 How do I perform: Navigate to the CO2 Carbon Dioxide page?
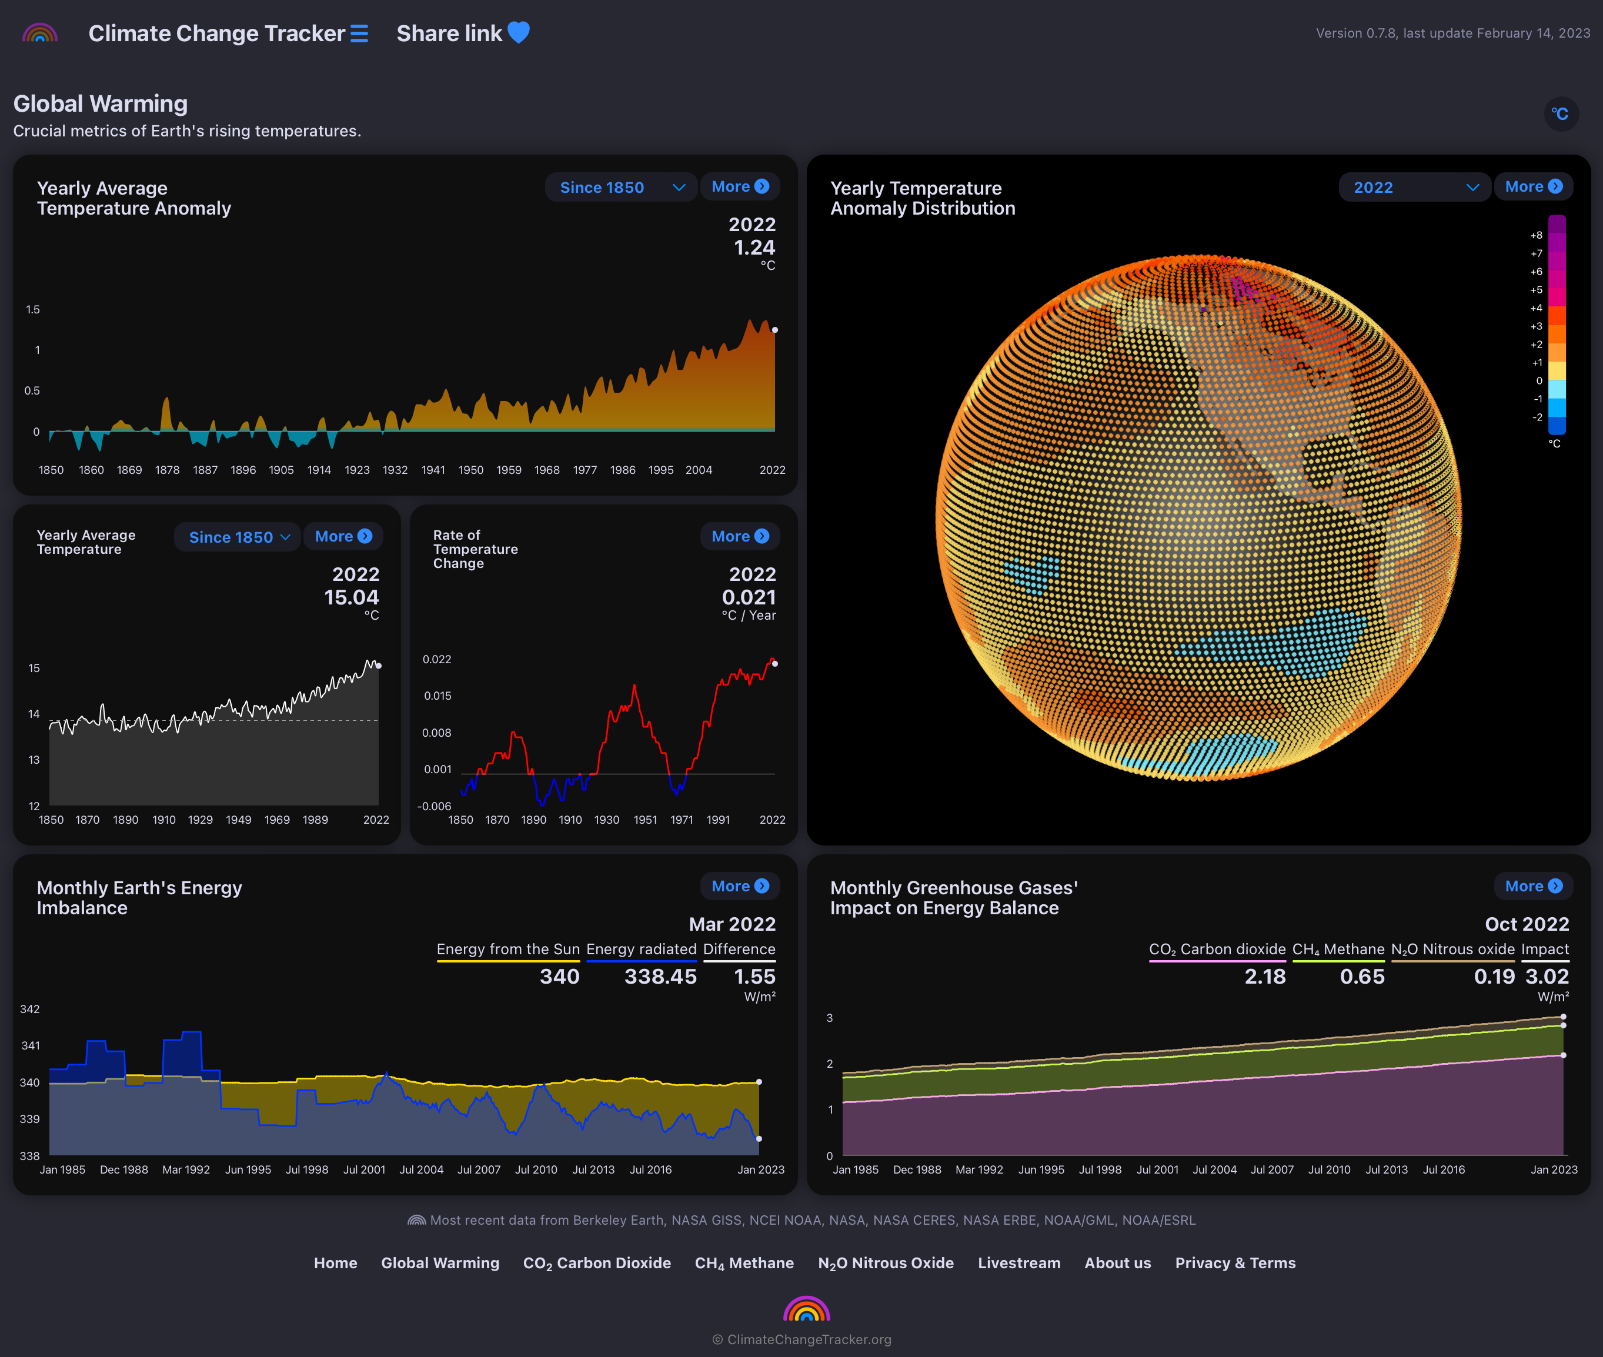(597, 1262)
